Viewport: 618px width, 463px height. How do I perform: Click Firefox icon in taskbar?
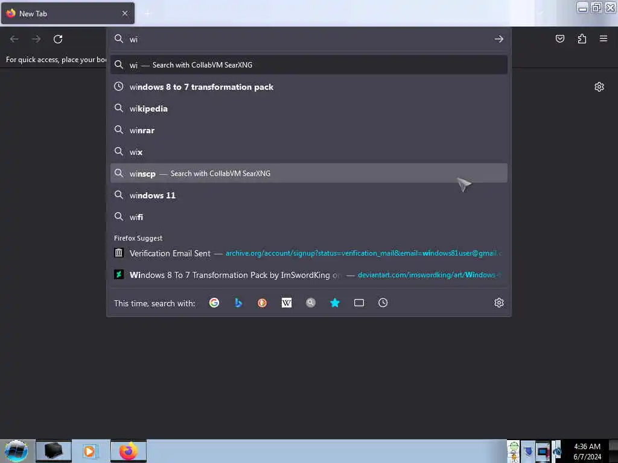click(x=129, y=451)
